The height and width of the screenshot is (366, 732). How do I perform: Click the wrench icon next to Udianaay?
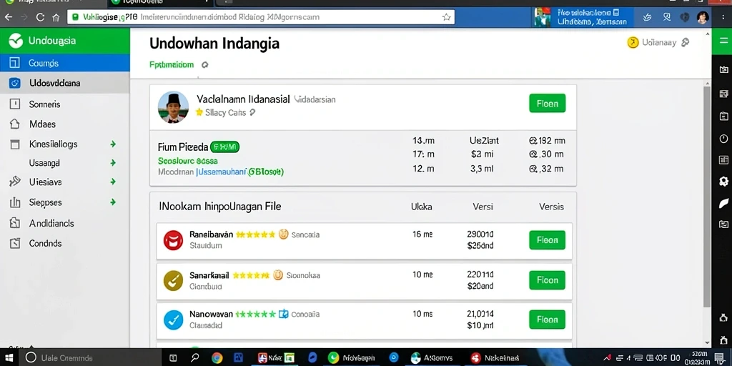pyautogui.click(x=685, y=42)
